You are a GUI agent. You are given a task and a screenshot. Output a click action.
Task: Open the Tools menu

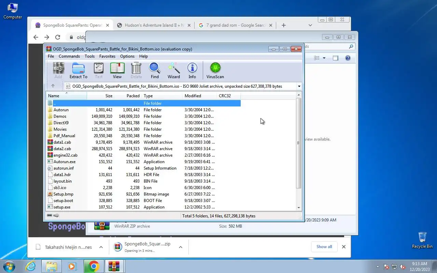(89, 56)
